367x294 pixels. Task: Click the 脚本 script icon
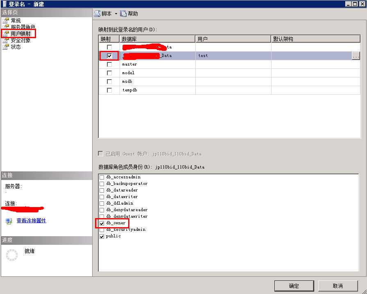coord(97,14)
